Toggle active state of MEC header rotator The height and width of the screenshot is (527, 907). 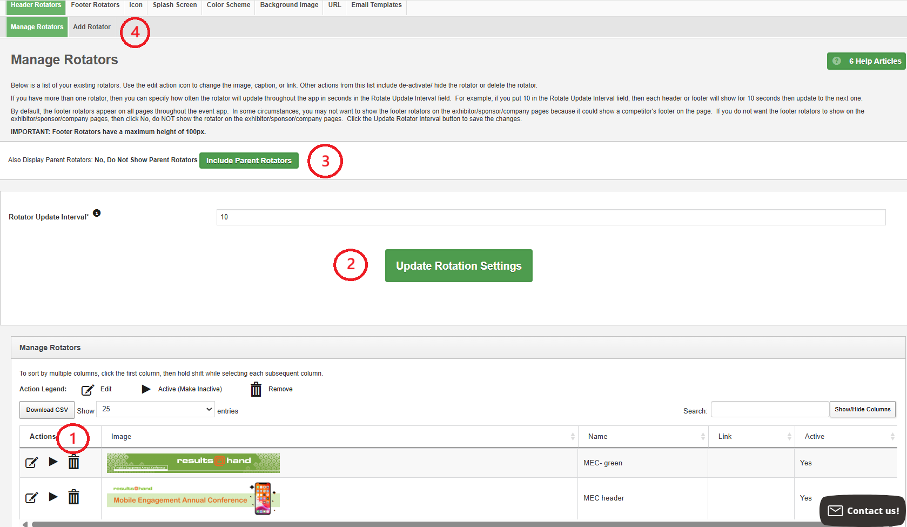point(53,497)
